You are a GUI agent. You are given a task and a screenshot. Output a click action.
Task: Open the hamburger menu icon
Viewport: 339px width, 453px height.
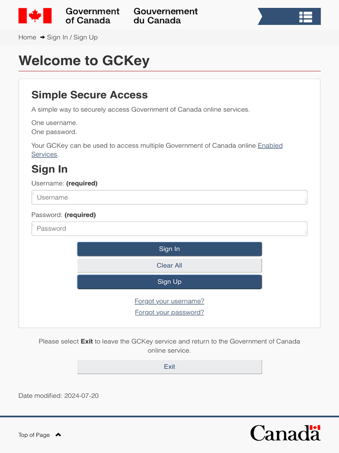point(305,17)
